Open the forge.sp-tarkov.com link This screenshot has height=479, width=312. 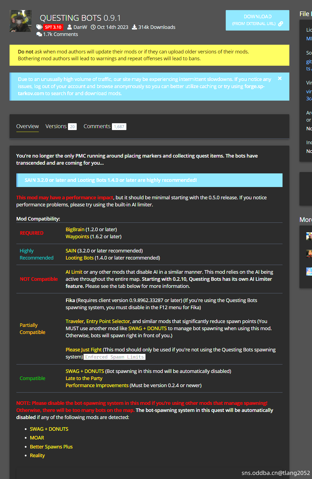141,90
